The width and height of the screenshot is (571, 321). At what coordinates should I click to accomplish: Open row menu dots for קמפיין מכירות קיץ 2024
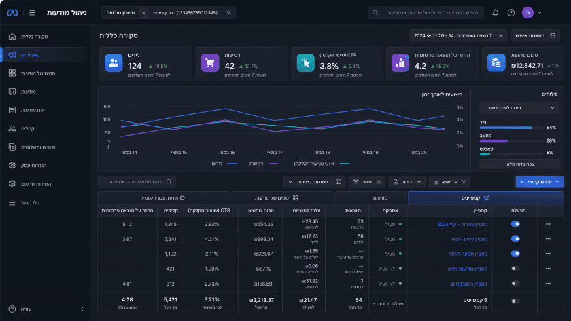click(x=548, y=225)
